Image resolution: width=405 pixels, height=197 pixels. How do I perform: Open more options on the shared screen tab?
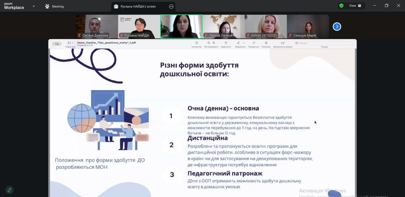pyautogui.click(x=171, y=6)
